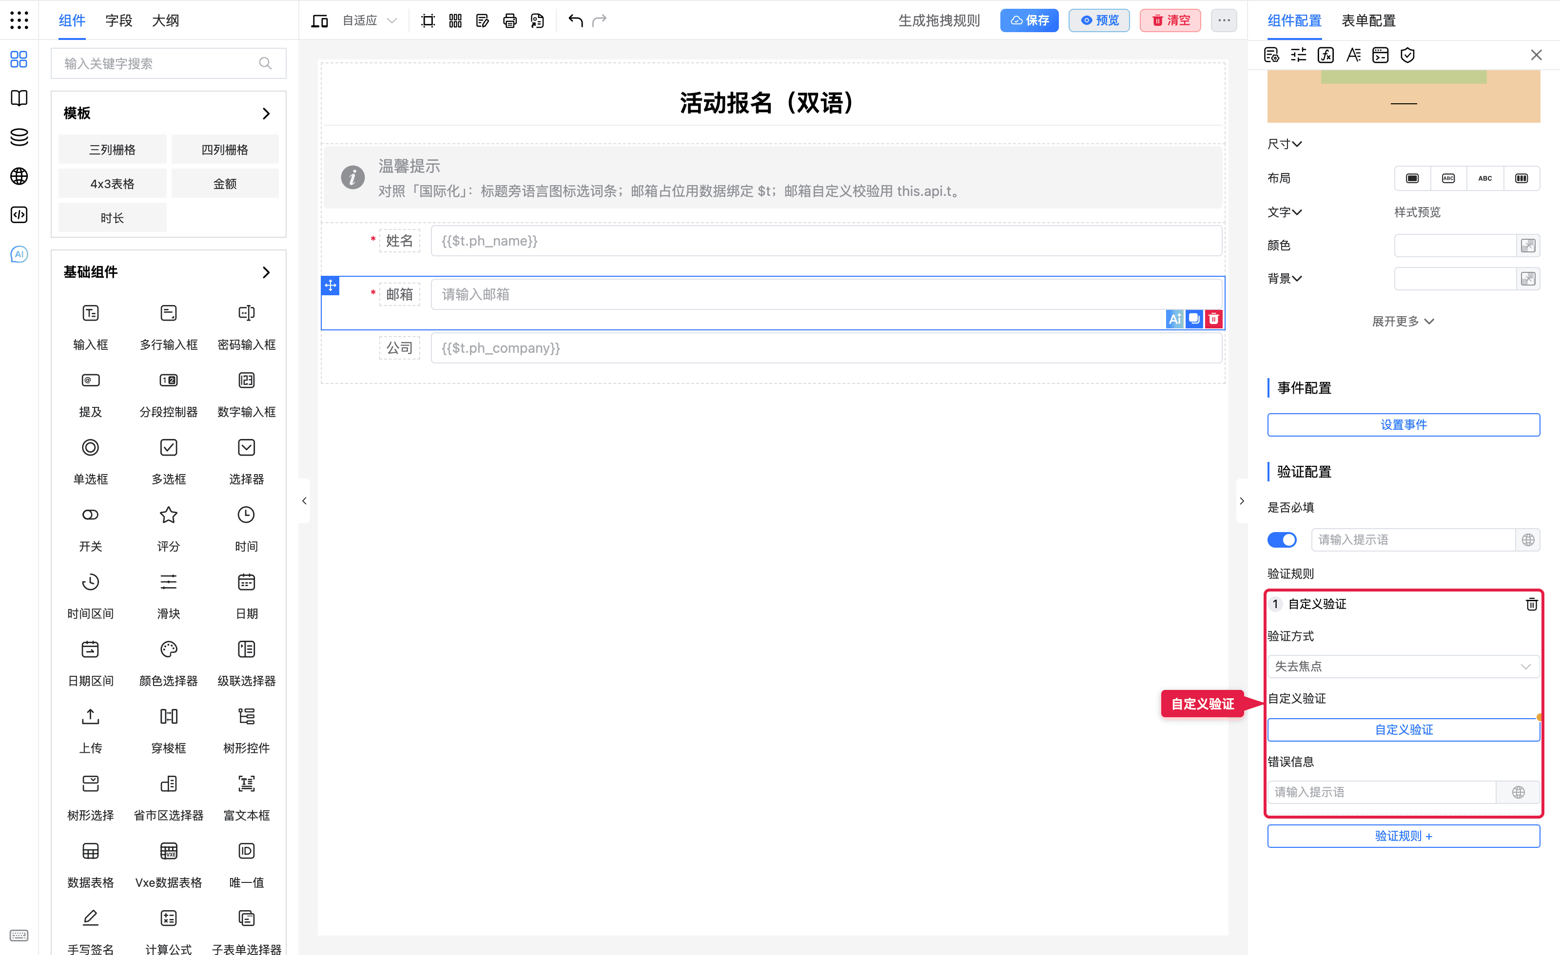Expand the 基础组件 panel arrow
Screen dimensions: 1560x955
(x=266, y=272)
